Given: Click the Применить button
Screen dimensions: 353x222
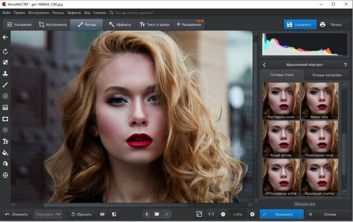Looking at the screenshot, I should click(281, 214).
